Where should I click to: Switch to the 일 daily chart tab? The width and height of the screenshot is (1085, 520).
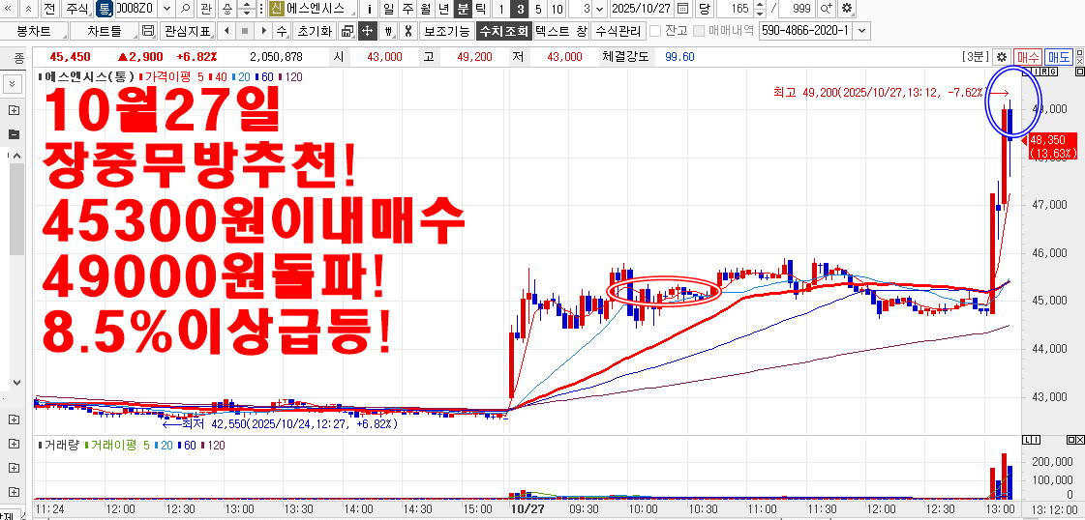(388, 9)
